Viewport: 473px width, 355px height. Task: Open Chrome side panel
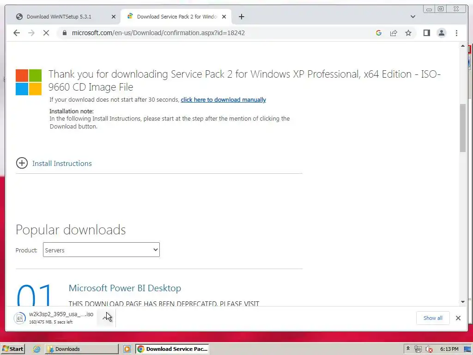[x=426, y=33]
